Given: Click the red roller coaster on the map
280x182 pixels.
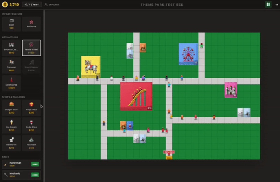Looking at the screenshot, I should (x=136, y=96).
